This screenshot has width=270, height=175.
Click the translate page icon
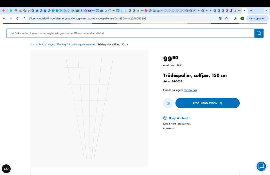(x=220, y=19)
